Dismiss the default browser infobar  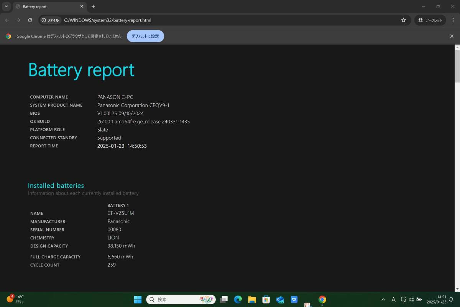[x=452, y=36]
